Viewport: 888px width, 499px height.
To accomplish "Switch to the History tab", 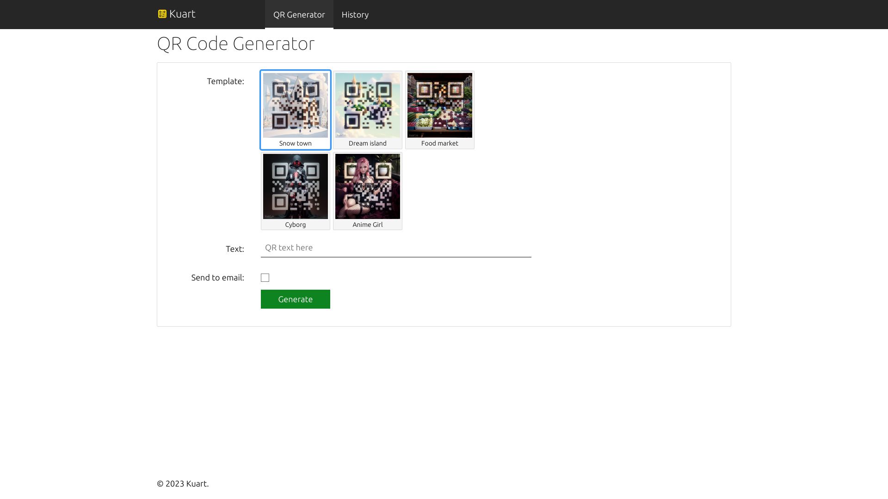I will 355,14.
